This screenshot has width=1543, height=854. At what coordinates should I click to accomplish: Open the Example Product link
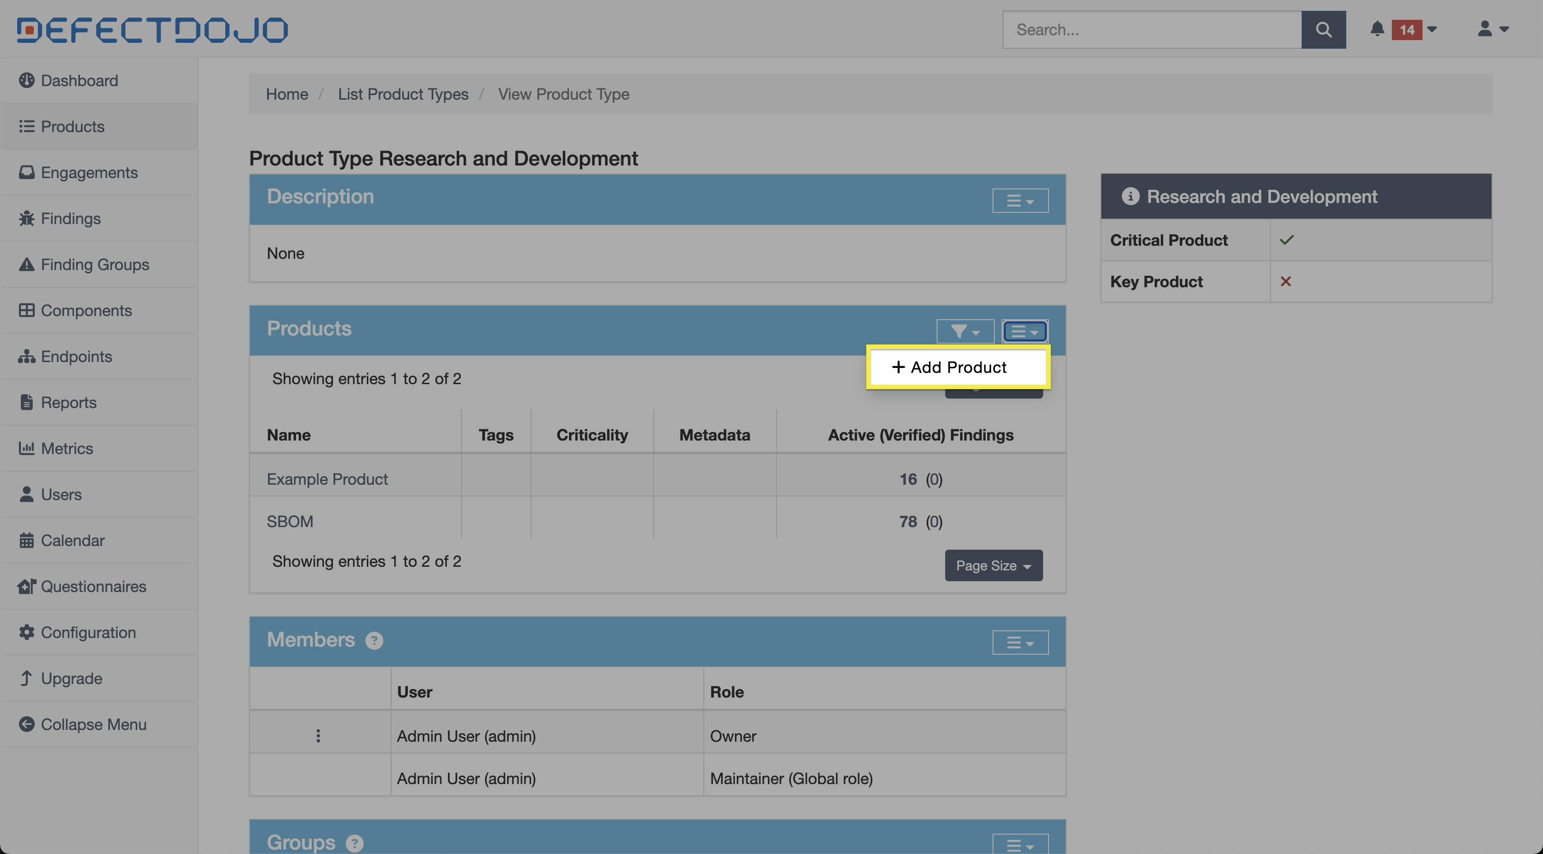coord(327,479)
